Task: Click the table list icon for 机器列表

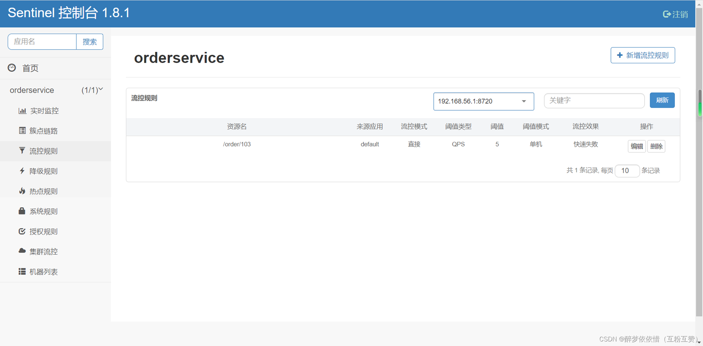Action: [x=22, y=272]
